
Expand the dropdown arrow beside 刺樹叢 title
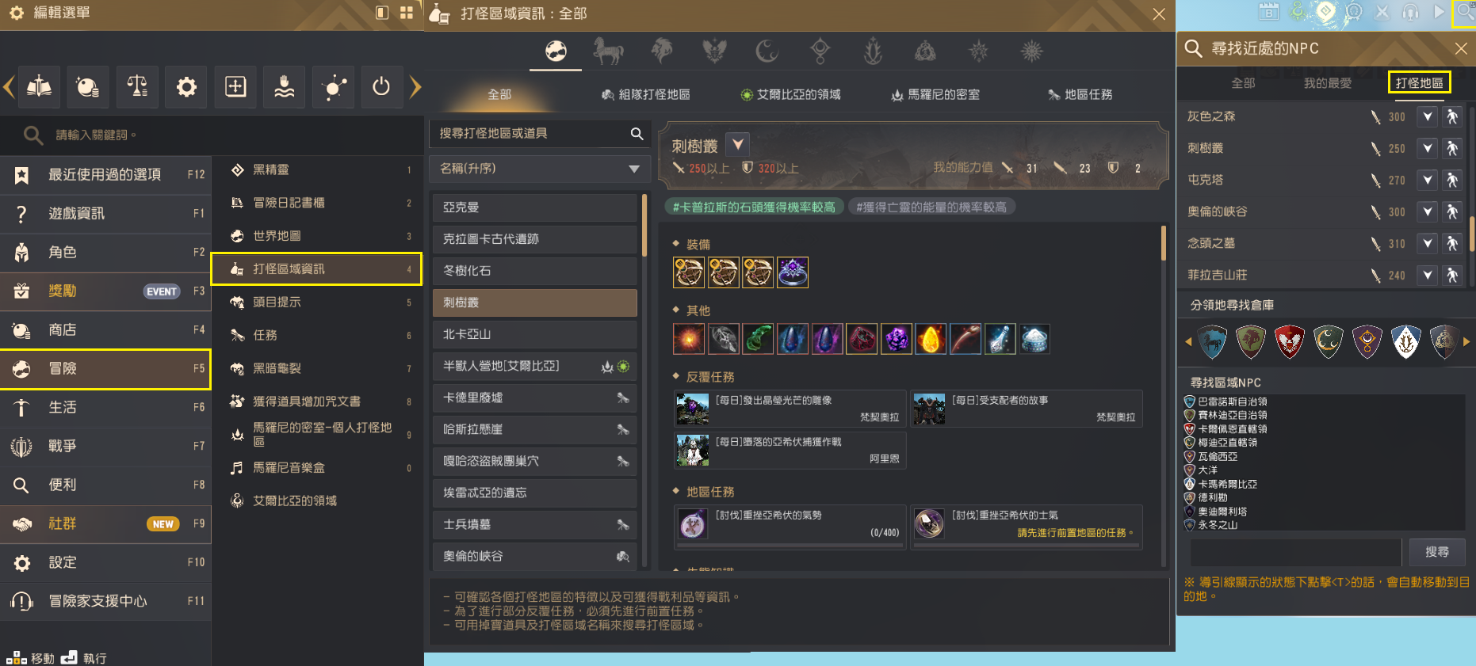738,144
